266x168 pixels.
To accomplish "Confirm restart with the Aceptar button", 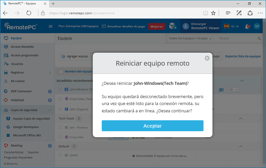I will [x=153, y=126].
